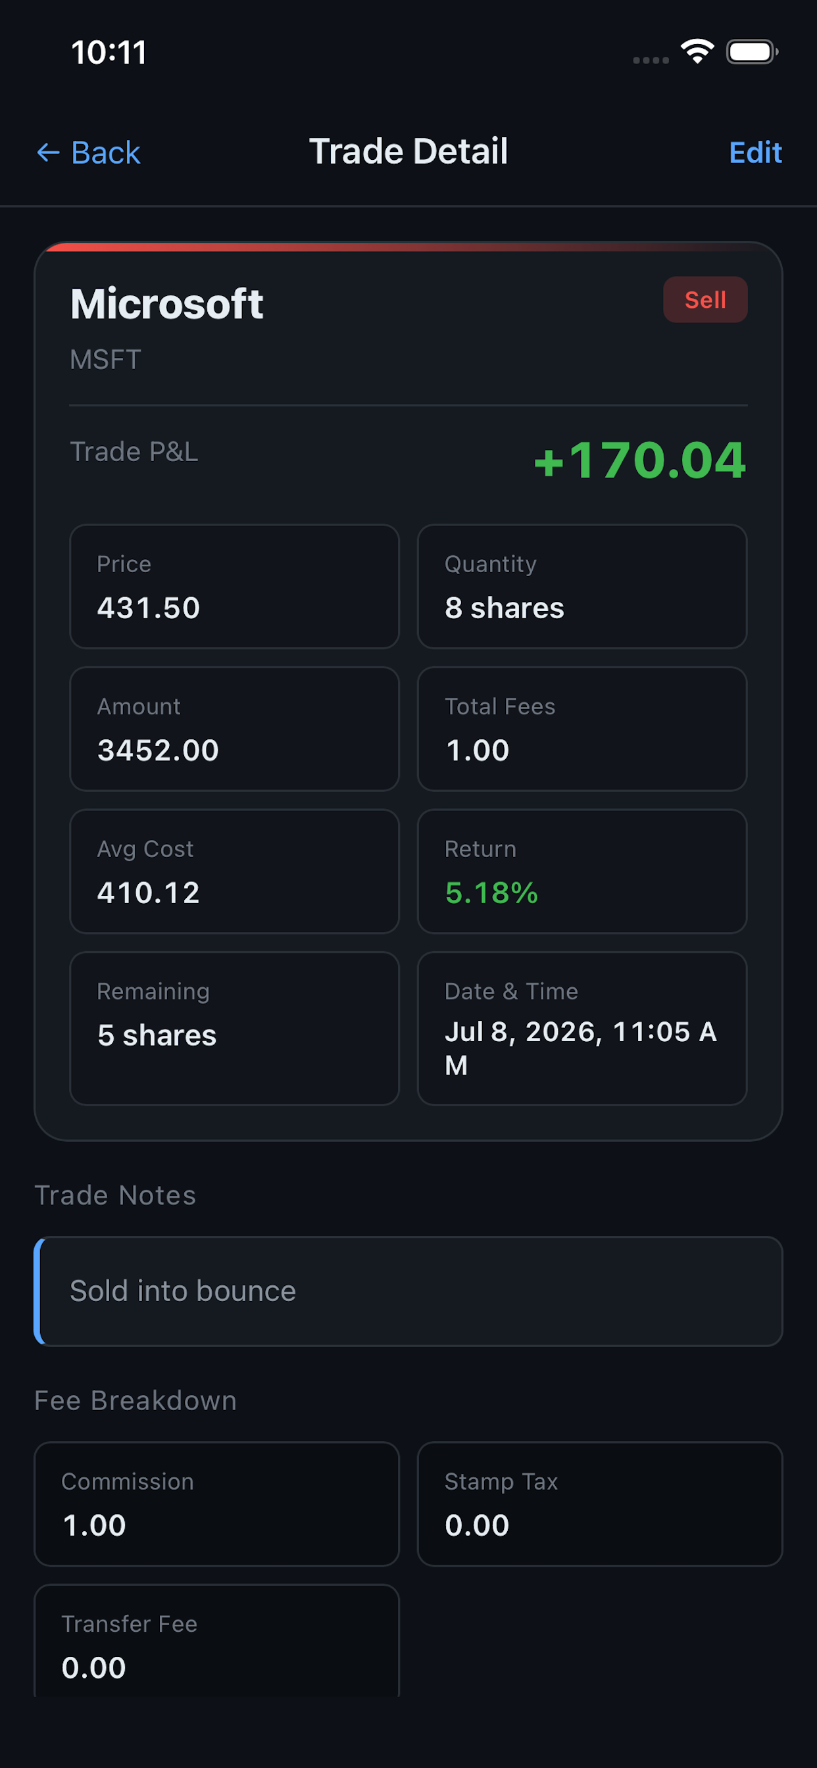Tap the back arrow icon
Screen dimensions: 817x1768
pyautogui.click(x=48, y=153)
